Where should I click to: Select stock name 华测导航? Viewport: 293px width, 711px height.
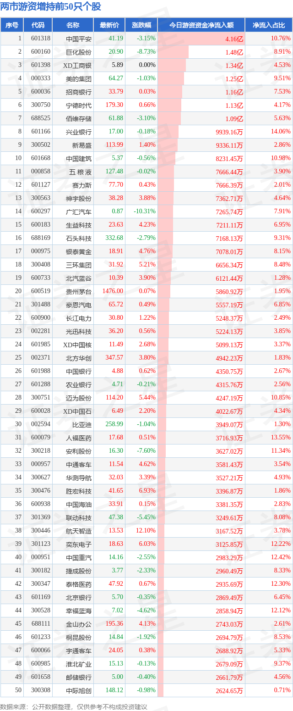coord(79,478)
